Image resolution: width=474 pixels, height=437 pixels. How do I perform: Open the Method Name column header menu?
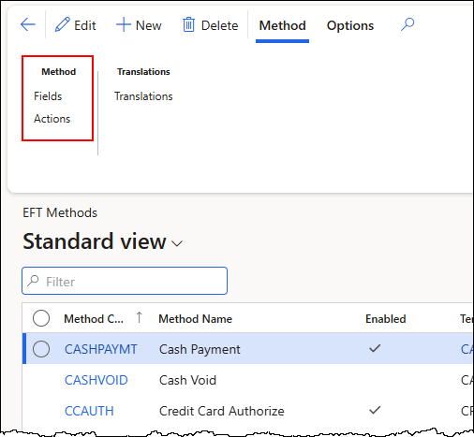point(195,319)
